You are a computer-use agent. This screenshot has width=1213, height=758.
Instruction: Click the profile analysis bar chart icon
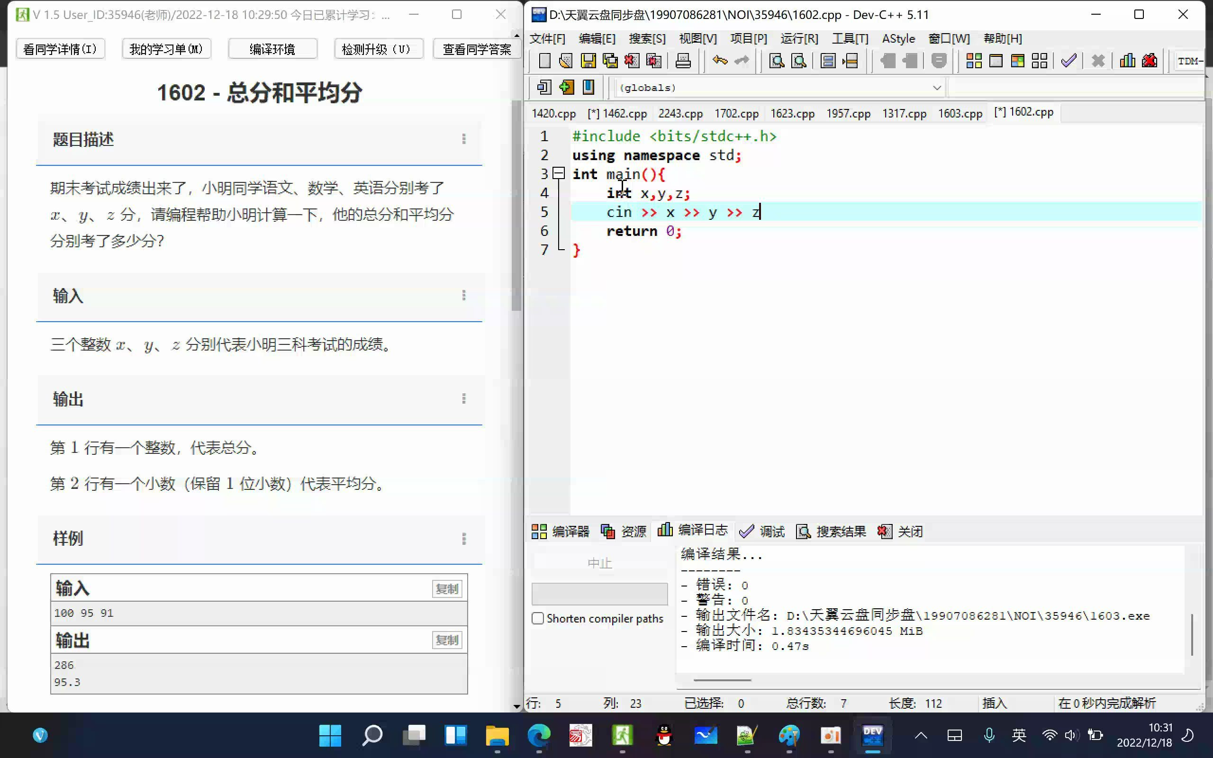1127,61
